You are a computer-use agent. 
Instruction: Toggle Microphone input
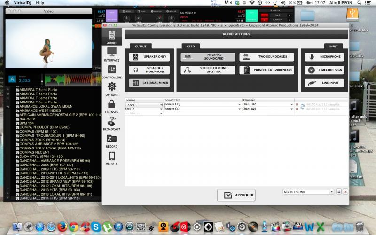[324, 57]
